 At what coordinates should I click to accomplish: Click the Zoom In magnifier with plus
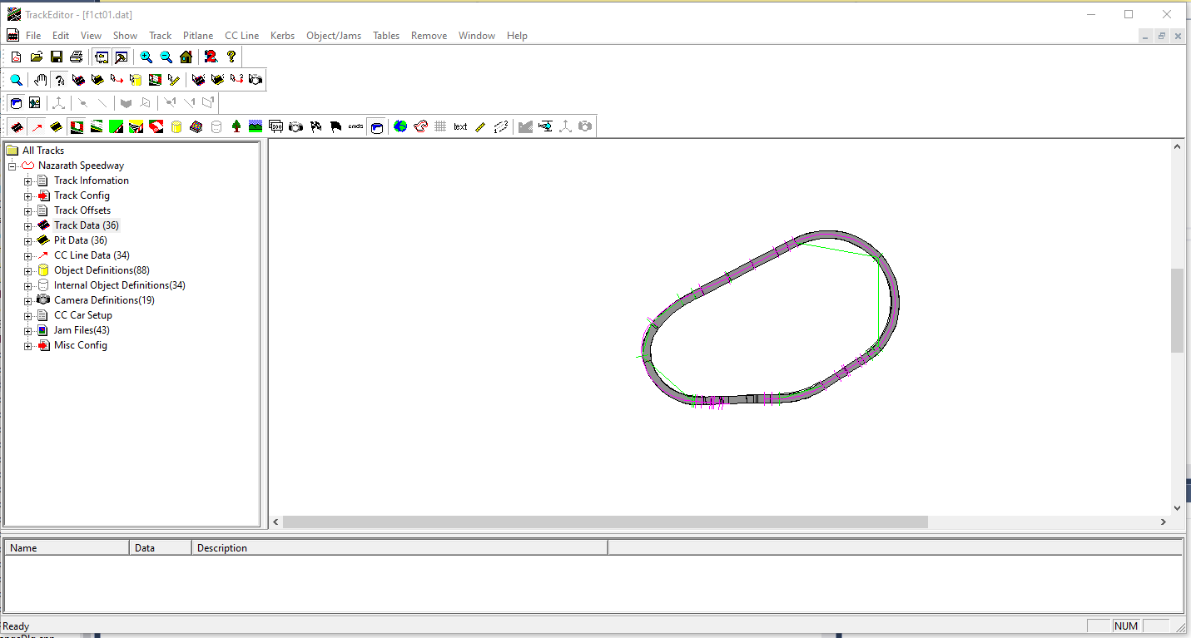pyautogui.click(x=146, y=57)
